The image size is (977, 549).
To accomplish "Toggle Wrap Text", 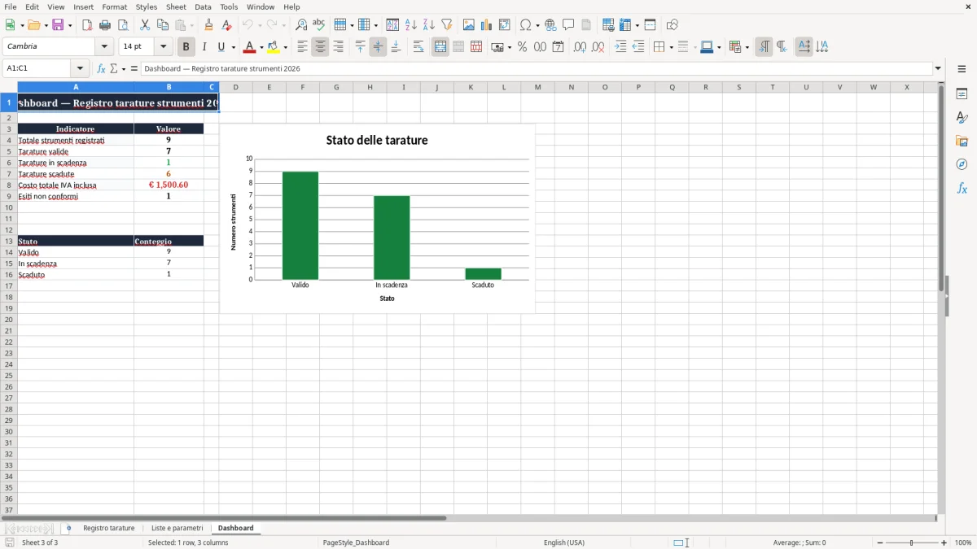I will point(418,47).
